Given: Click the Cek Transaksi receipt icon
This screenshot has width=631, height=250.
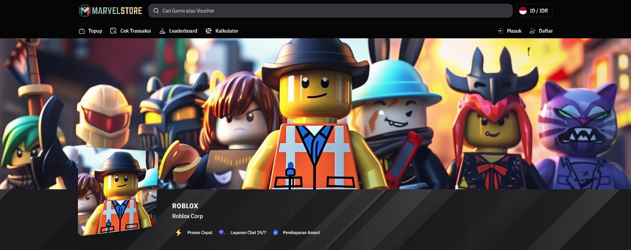Looking at the screenshot, I should [x=113, y=31].
